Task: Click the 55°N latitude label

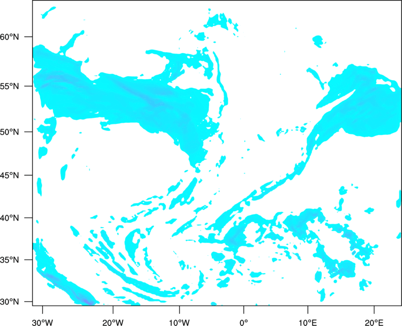Action: (10, 86)
